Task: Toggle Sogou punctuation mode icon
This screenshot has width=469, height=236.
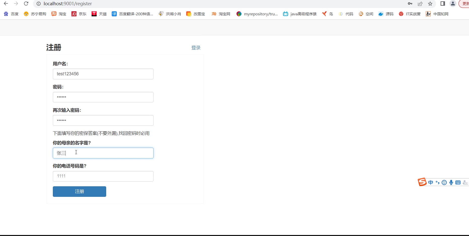Action: (438, 183)
